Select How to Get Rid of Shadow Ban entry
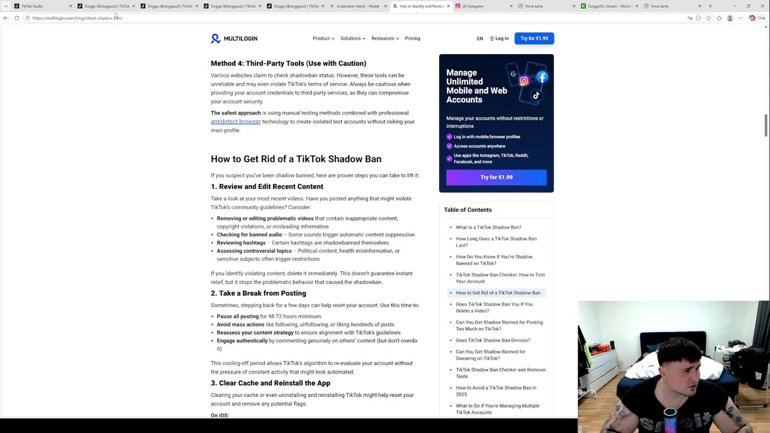 (498, 293)
